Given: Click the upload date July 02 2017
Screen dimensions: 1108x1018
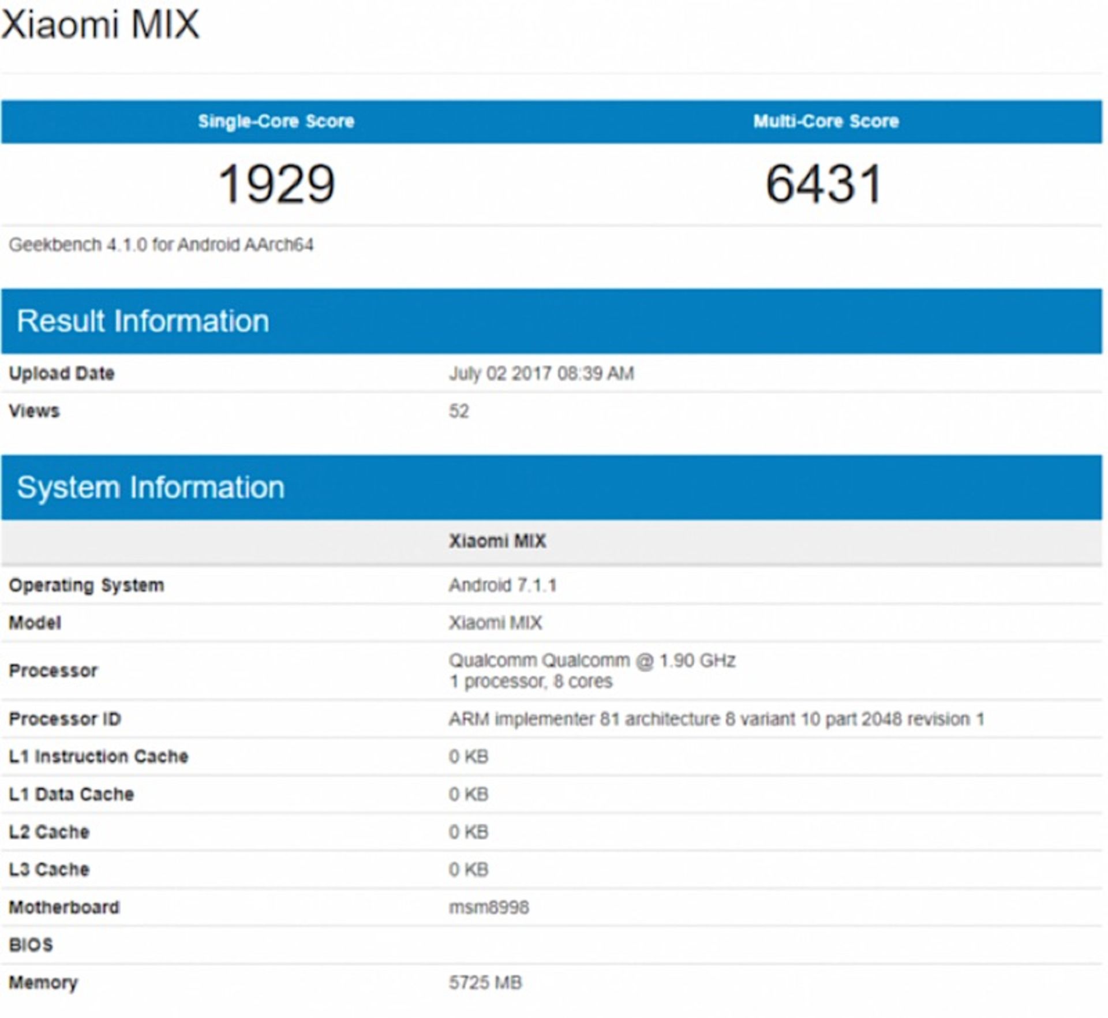Looking at the screenshot, I should pos(541,373).
